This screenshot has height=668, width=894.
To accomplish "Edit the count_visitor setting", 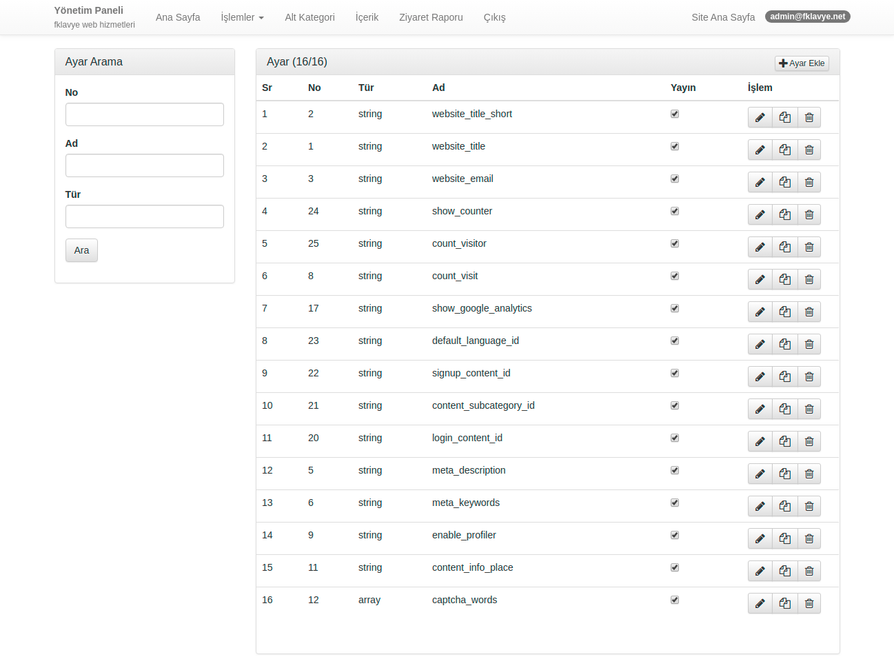I will pyautogui.click(x=760, y=247).
